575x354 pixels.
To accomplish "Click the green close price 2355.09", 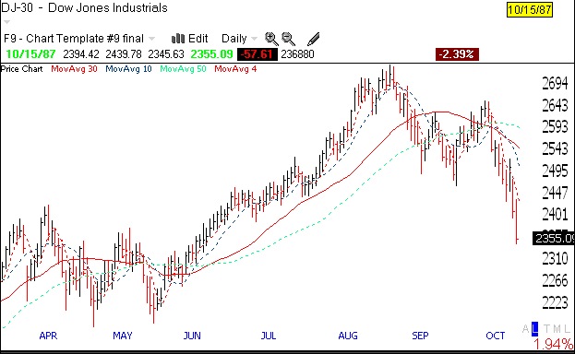I will pyautogui.click(x=211, y=54).
